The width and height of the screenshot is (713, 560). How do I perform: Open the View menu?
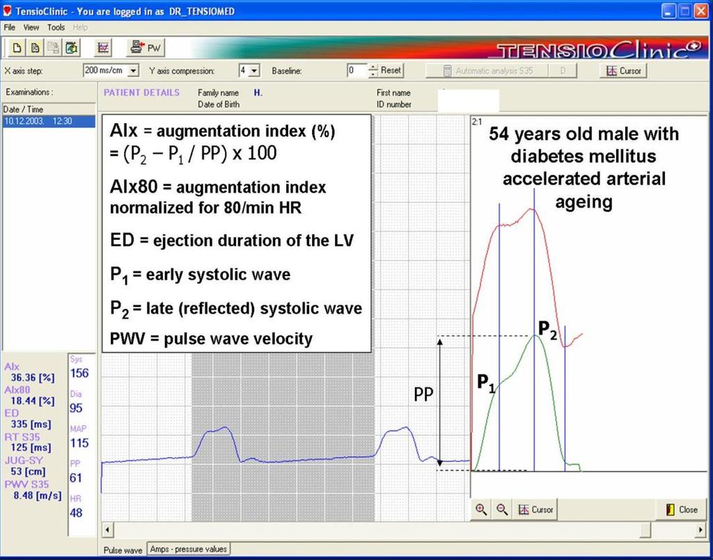coord(31,27)
